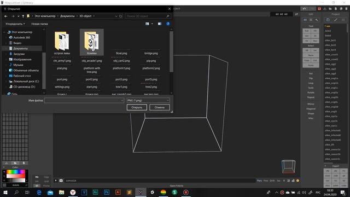Switch camera to Free mode
The image size is (350, 197).
coord(266,181)
